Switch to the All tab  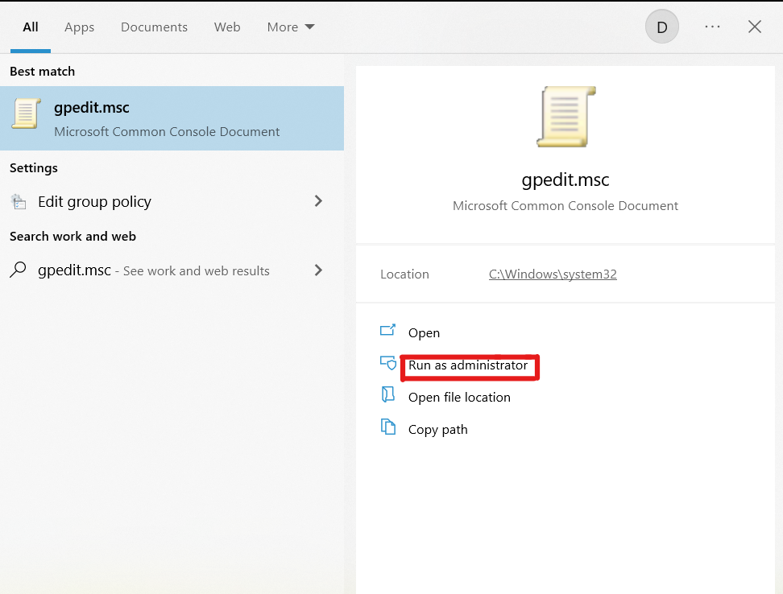coord(31,27)
